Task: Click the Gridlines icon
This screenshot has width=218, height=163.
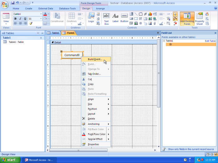Action: coord(72,19)
